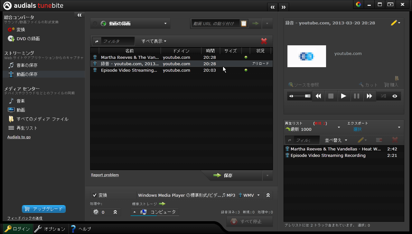
Task: Select 音楽の保存 under streaming
Action: (23, 65)
